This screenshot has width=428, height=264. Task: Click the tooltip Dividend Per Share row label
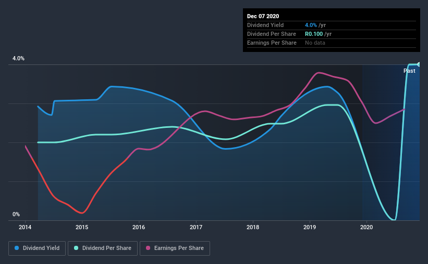(x=271, y=34)
